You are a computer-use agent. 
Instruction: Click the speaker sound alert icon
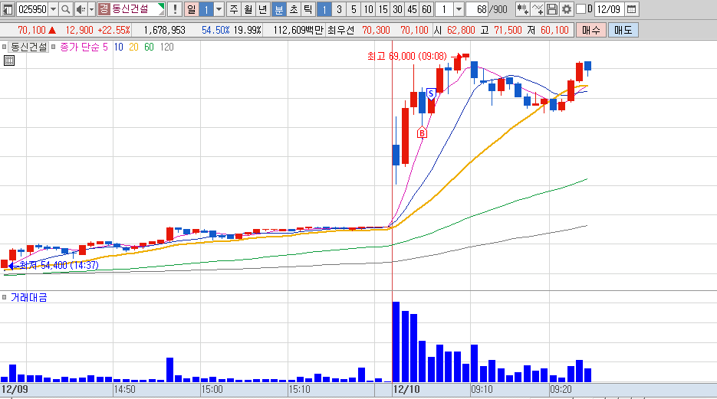click(81, 9)
